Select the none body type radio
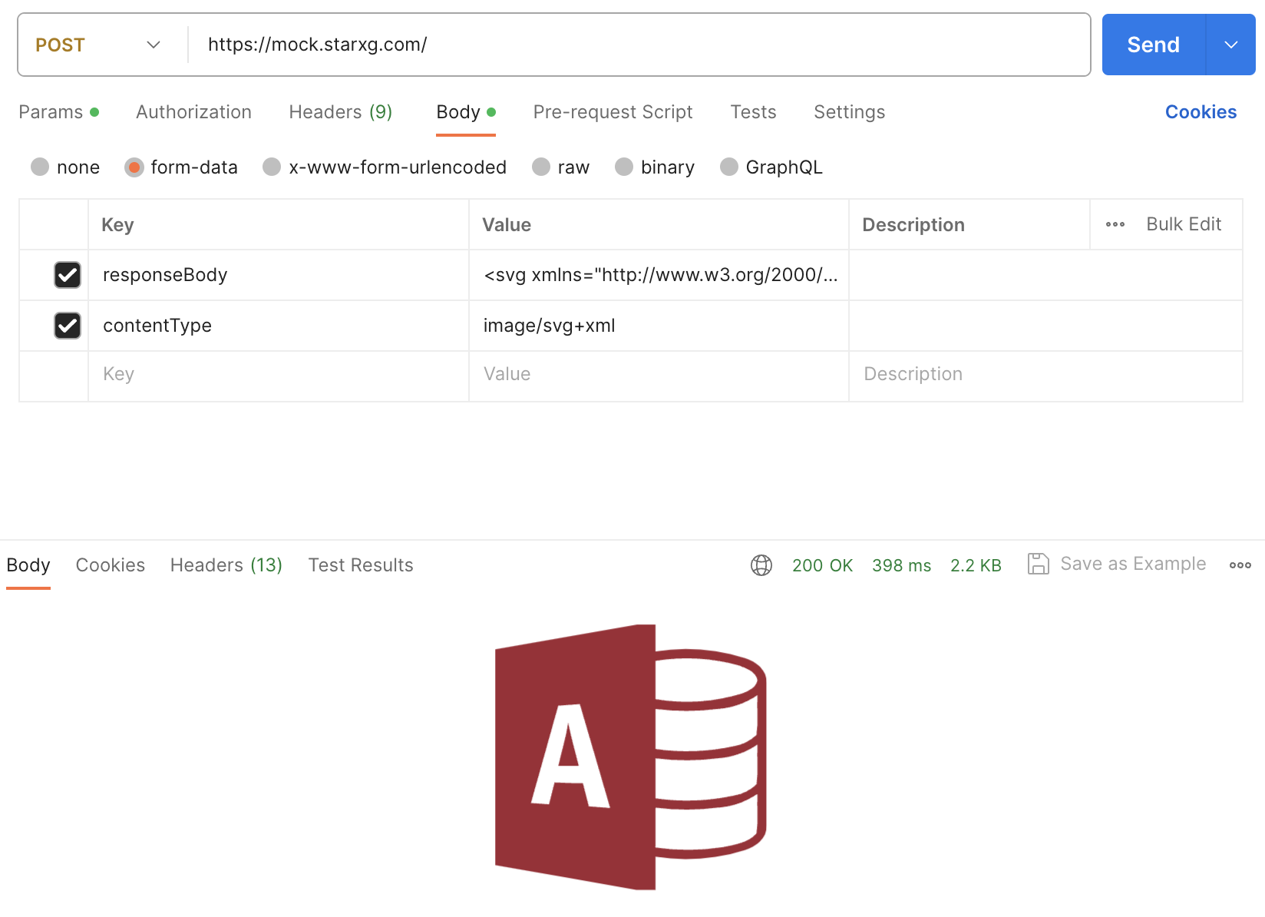 tap(40, 167)
